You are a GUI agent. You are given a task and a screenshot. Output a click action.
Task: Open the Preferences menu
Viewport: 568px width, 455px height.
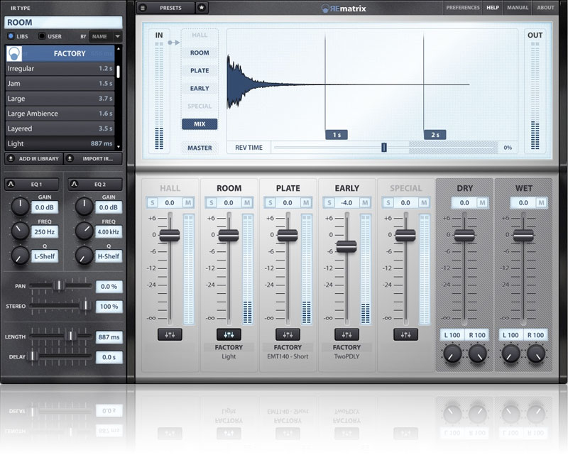pyautogui.click(x=463, y=8)
